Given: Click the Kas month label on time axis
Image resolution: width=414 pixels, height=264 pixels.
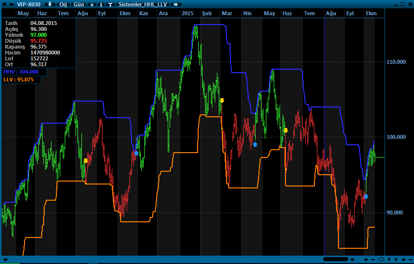Looking at the screenshot, I should coord(144,13).
